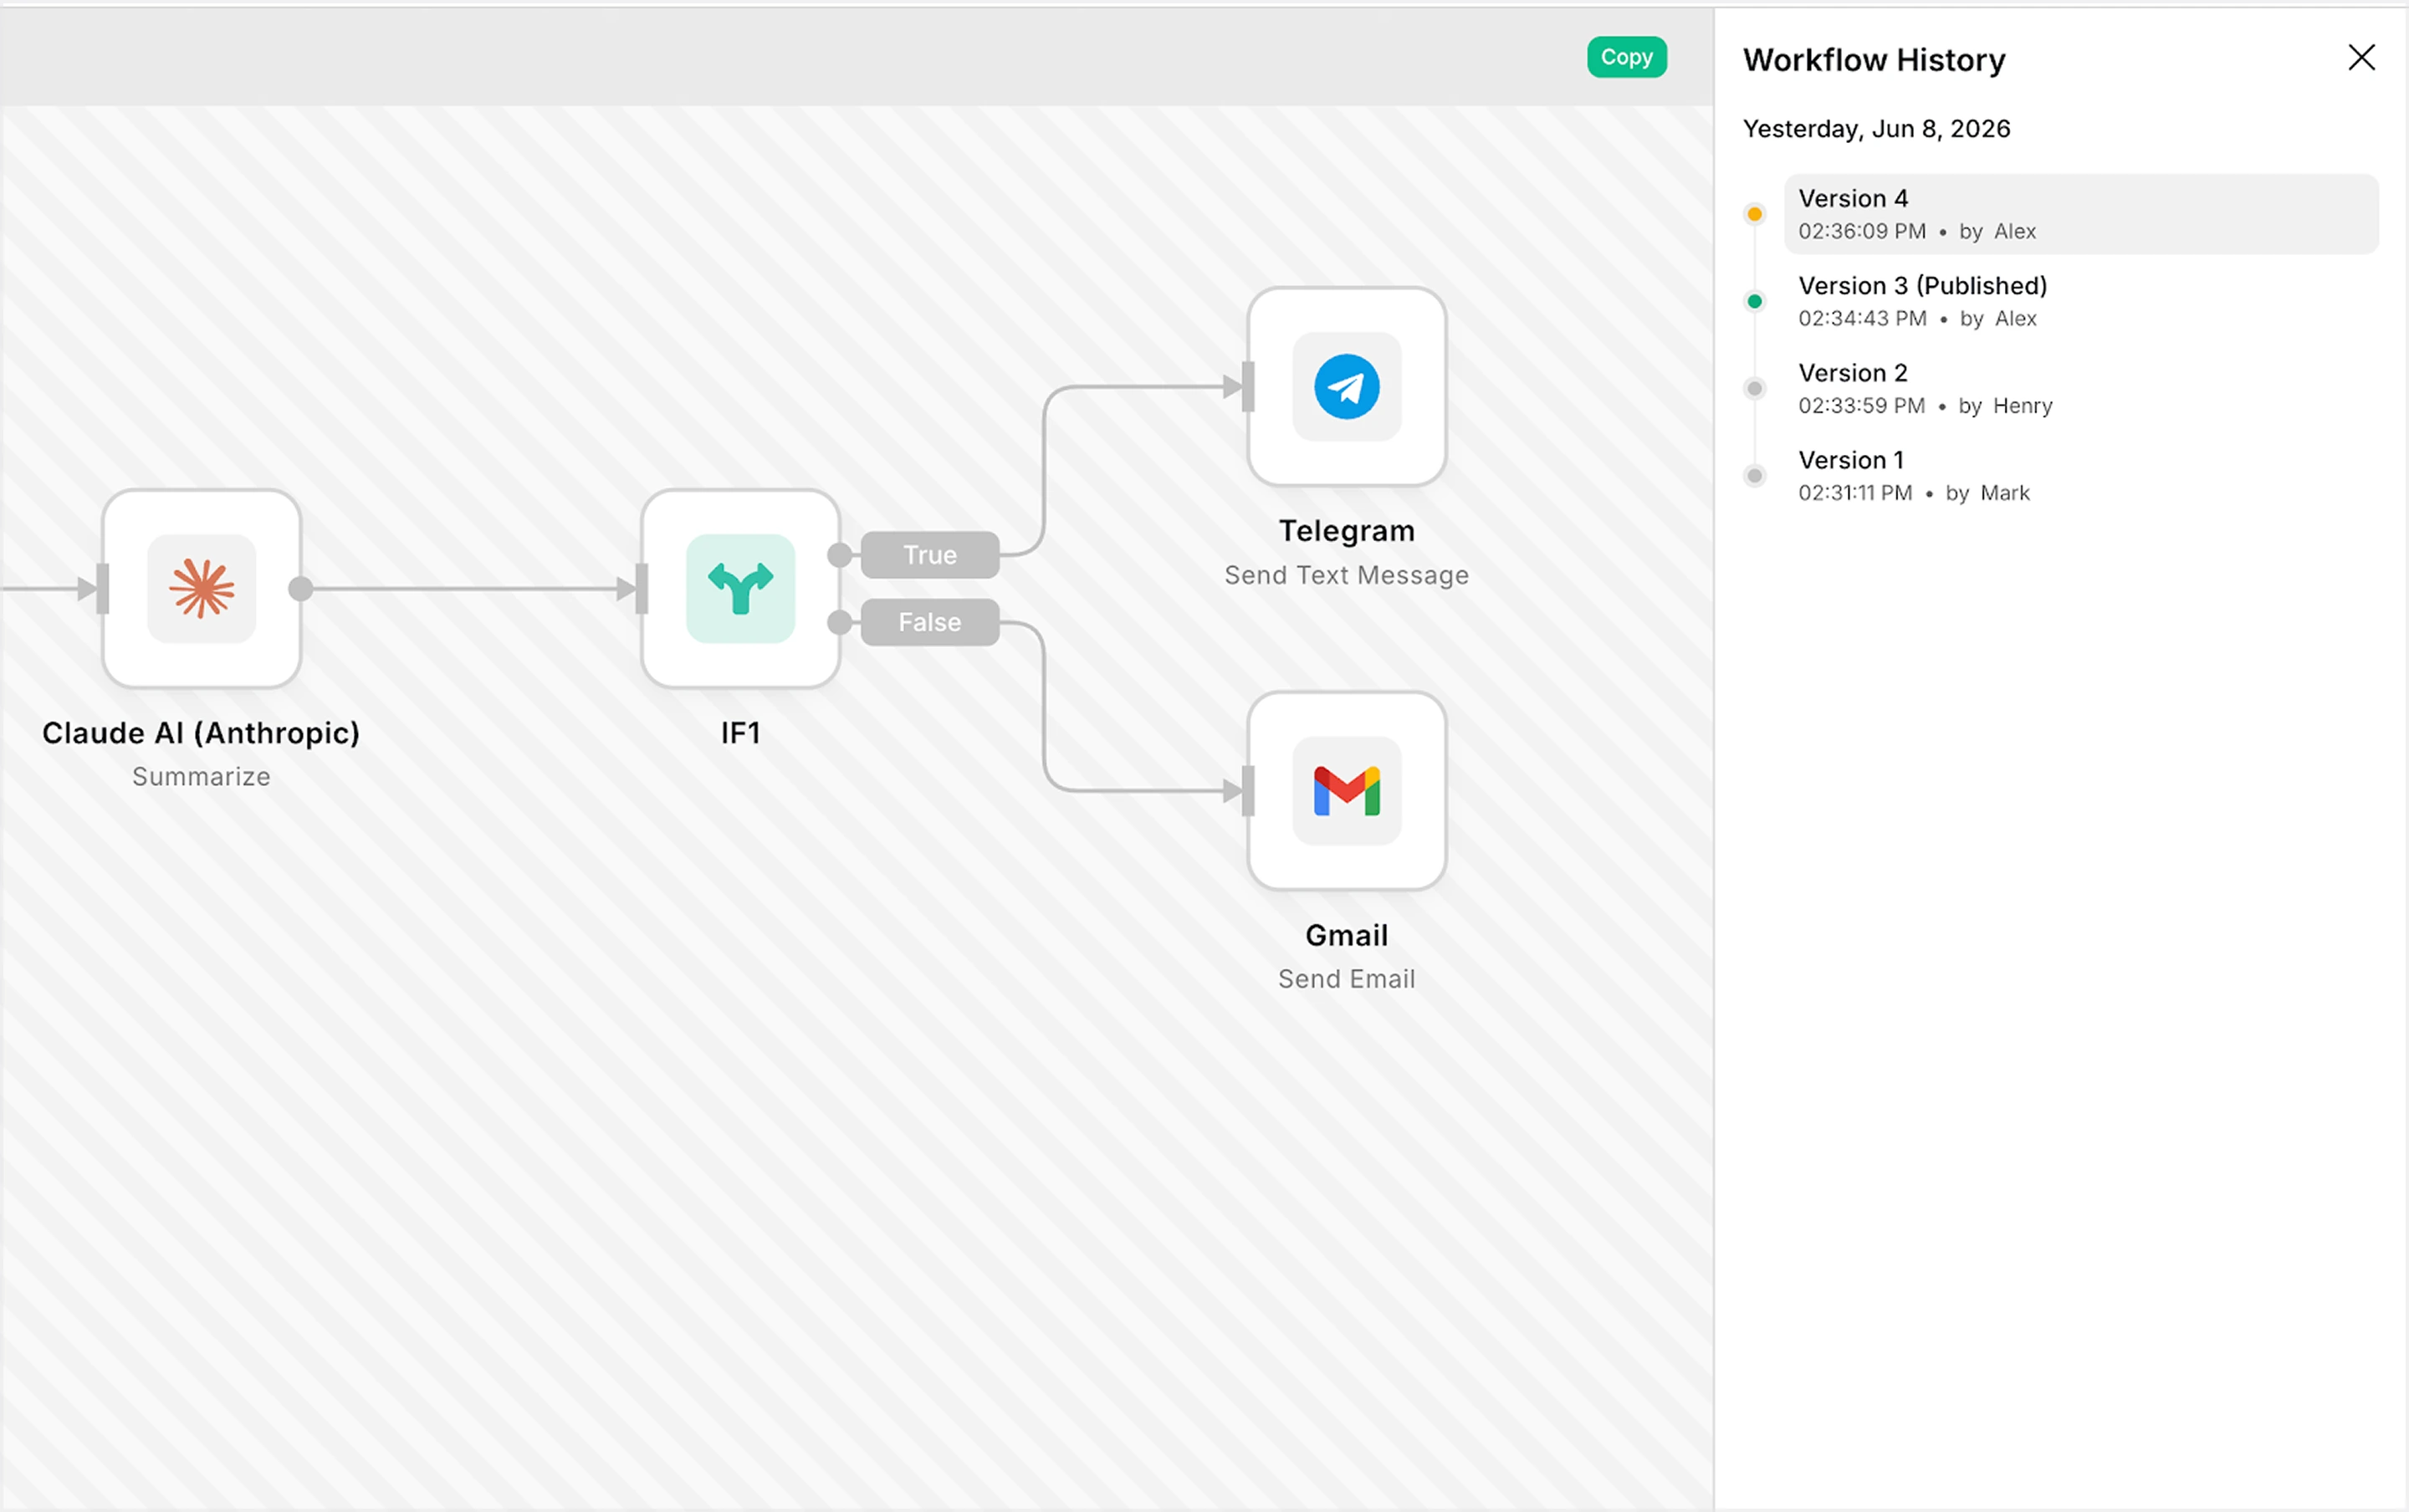Click the True branch label

click(929, 555)
